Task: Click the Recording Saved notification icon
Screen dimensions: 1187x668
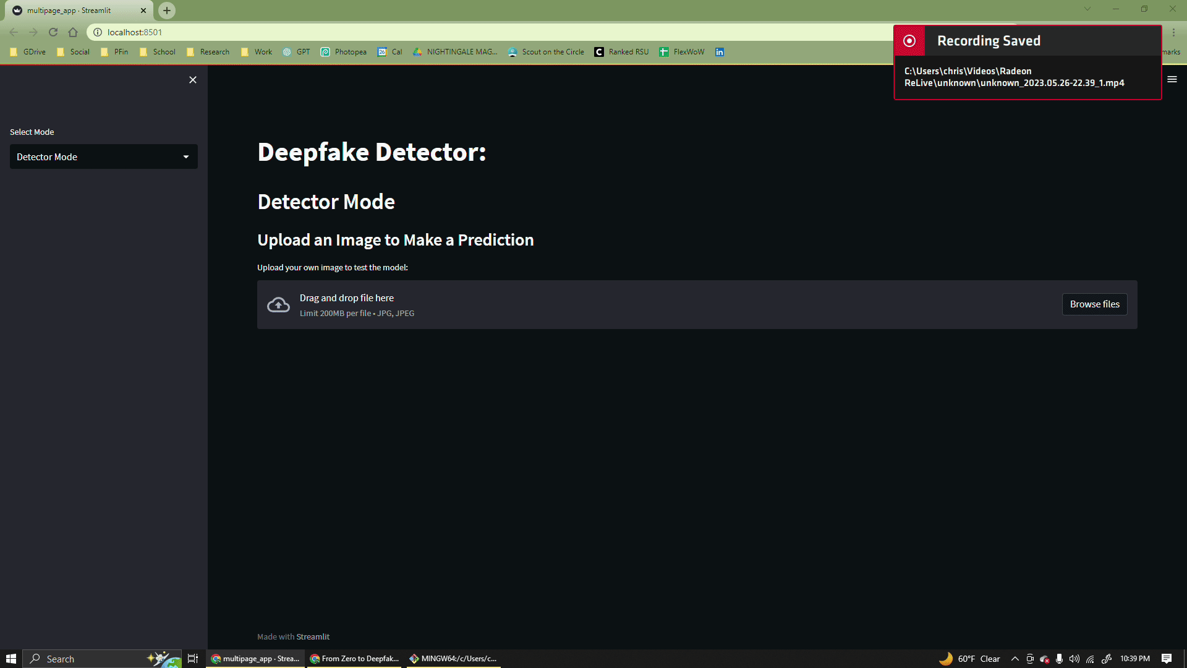Action: pos(909,41)
